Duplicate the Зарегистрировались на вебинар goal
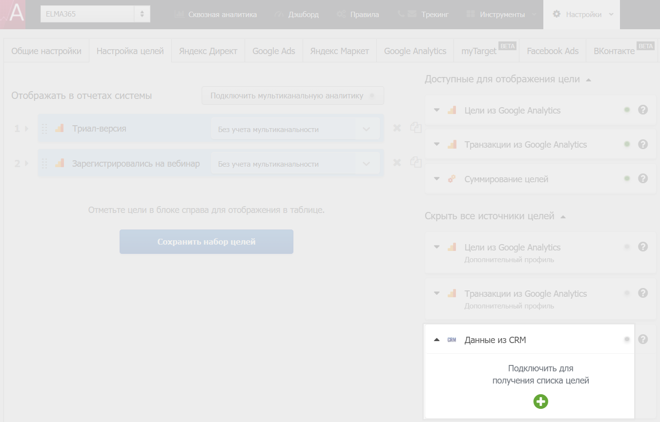Image resolution: width=660 pixels, height=422 pixels. (415, 163)
